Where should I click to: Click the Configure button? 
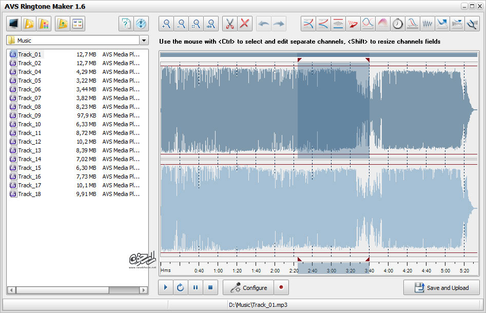click(248, 287)
